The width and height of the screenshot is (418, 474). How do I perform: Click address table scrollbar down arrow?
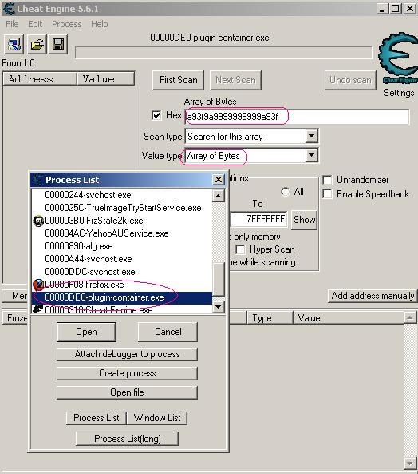tap(410, 463)
